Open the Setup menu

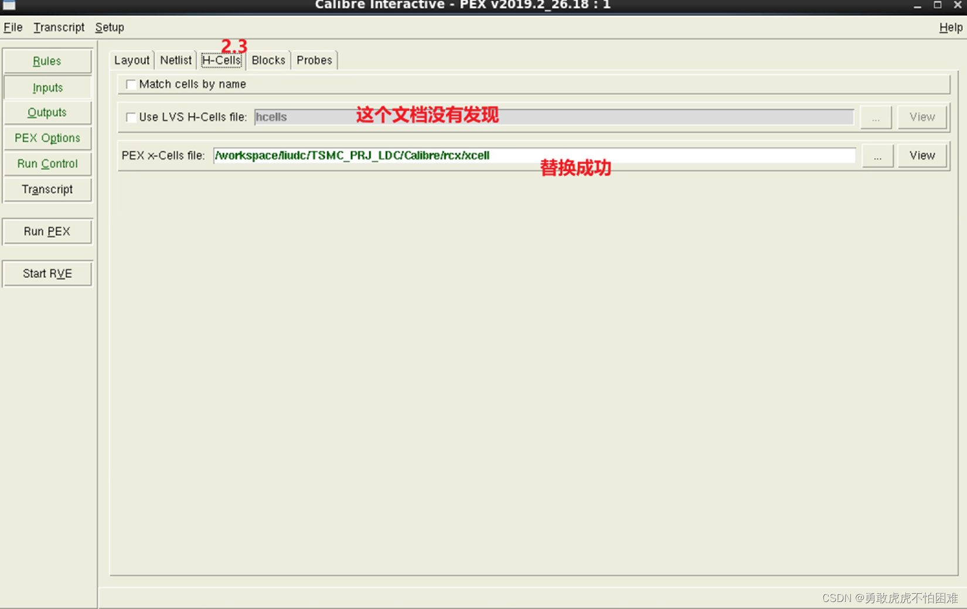click(110, 27)
